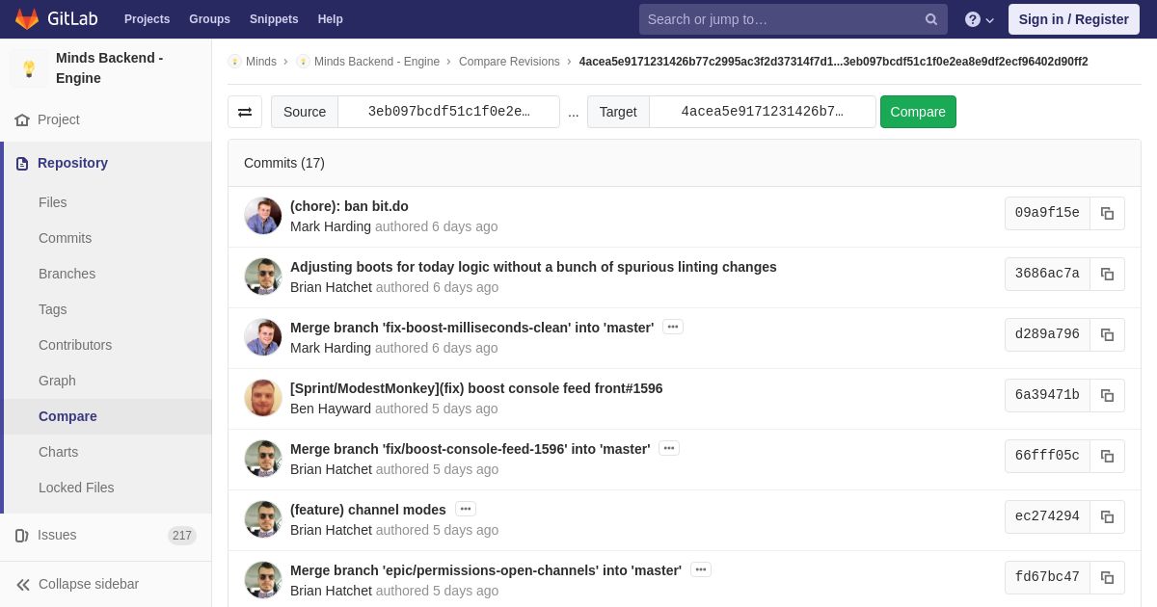The image size is (1157, 607).
Task: Copy commit SHA 66fff05c
Action: 1107,456
